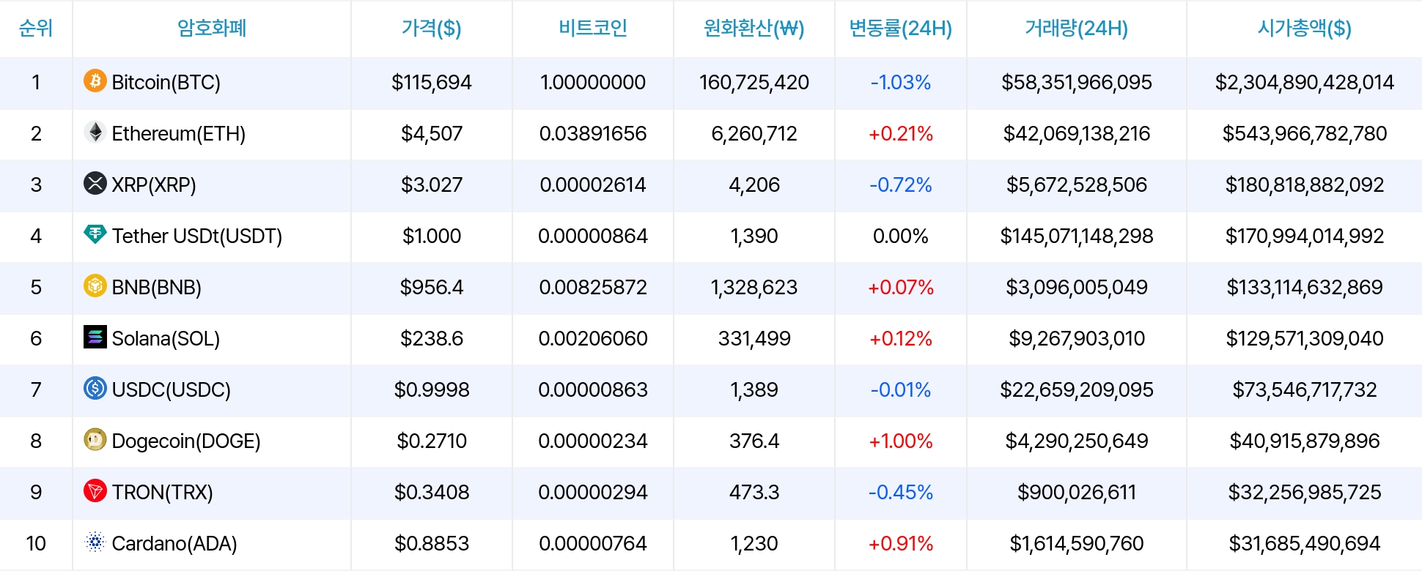Open the Dogecoin(DOGE) name link

pyautogui.click(x=186, y=441)
